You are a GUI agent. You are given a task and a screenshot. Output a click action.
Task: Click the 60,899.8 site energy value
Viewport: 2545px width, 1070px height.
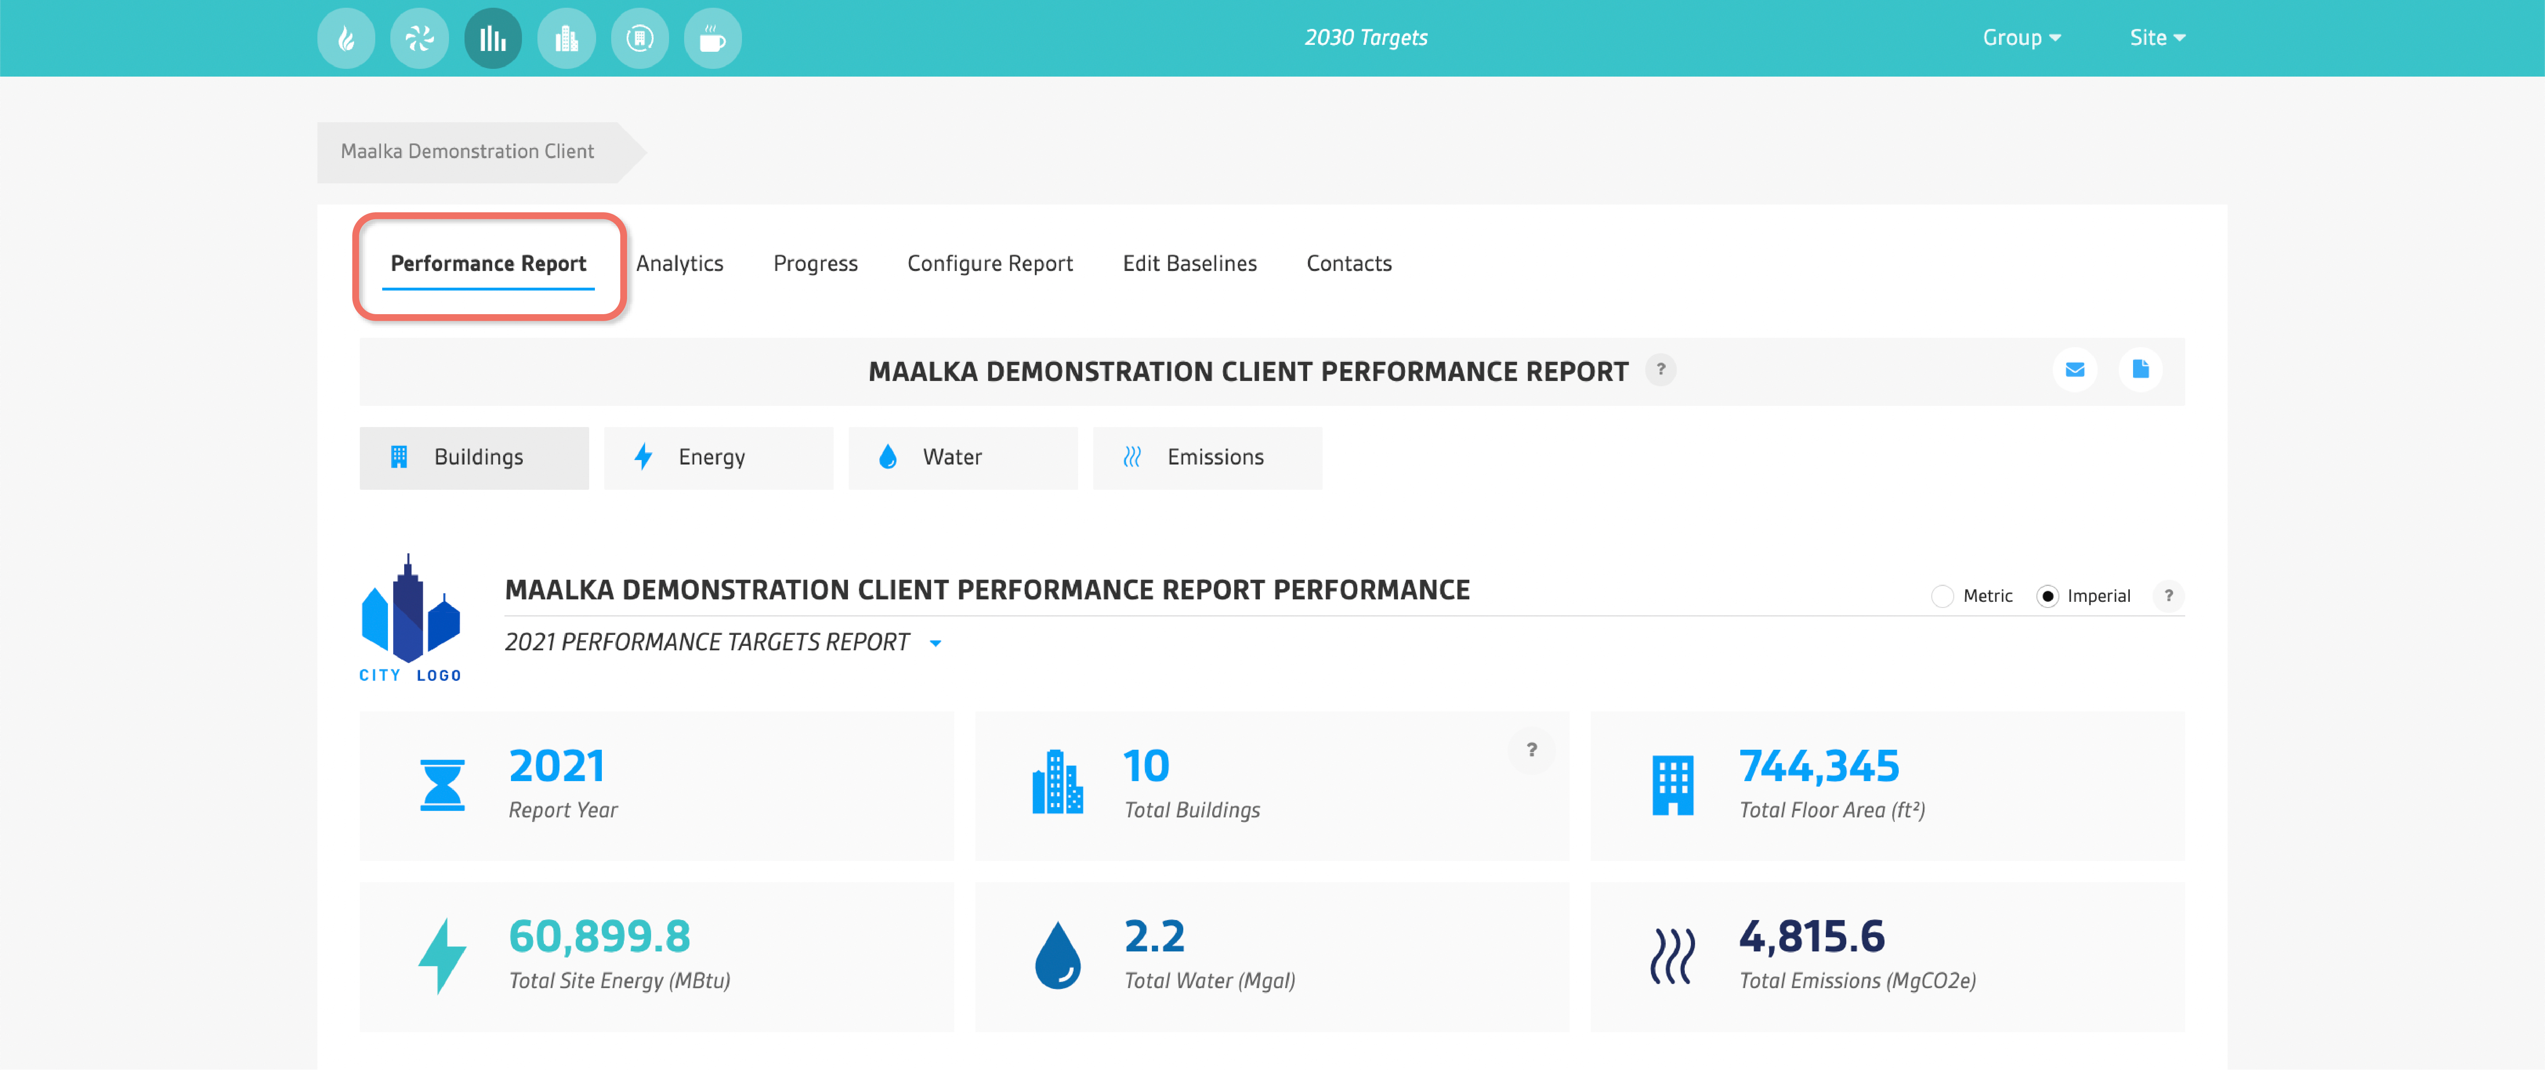pos(600,937)
